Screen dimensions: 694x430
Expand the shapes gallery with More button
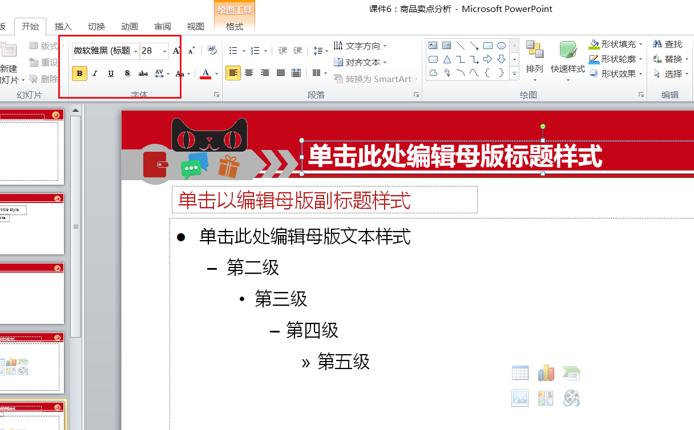(514, 74)
